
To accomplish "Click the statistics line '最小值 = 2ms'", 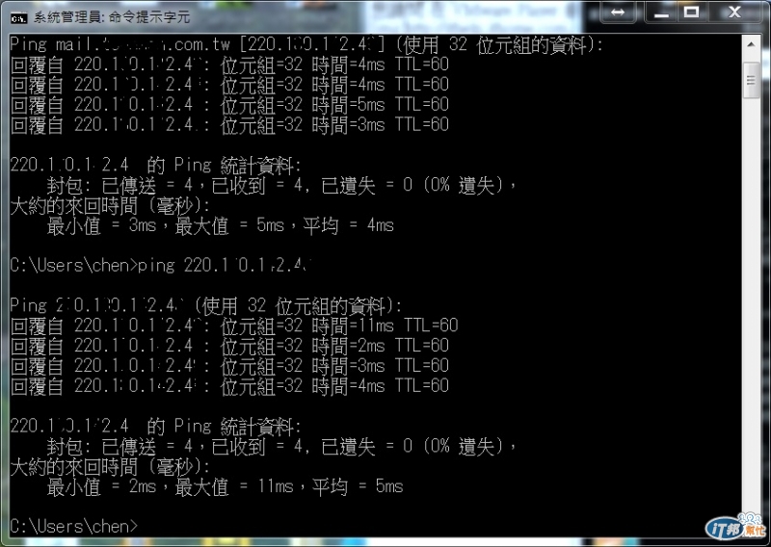I will coord(225,486).
